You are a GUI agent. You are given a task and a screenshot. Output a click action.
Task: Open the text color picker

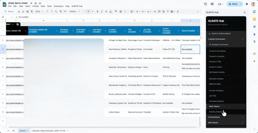point(111,11)
